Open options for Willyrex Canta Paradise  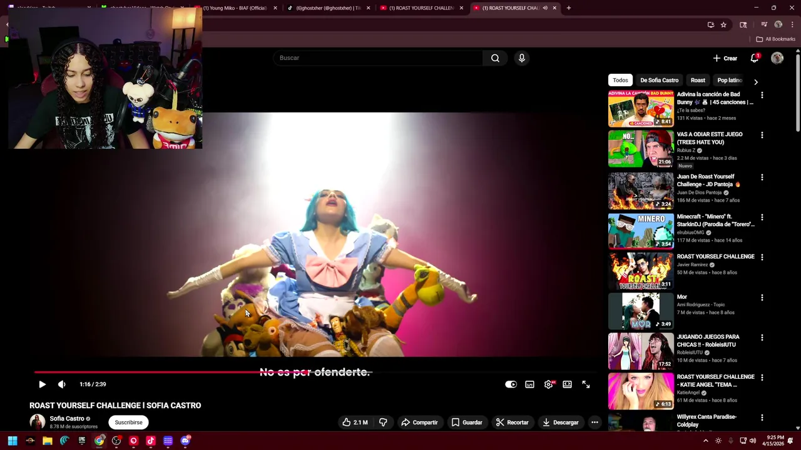(762, 417)
